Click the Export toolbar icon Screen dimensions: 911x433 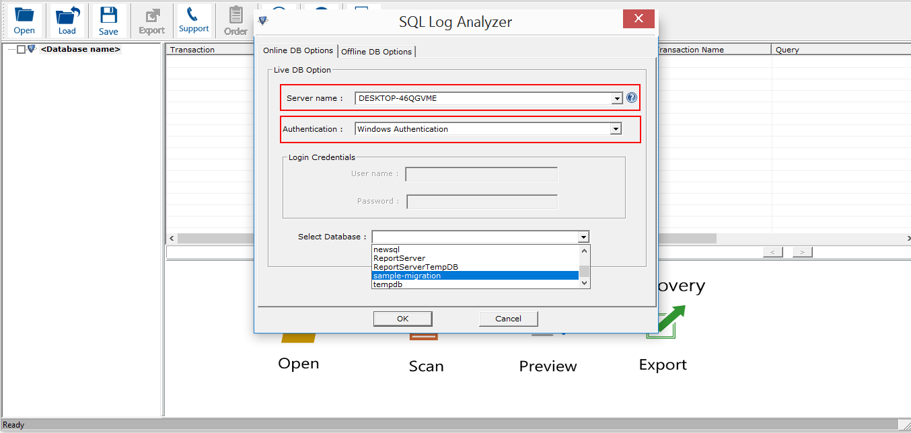point(151,21)
